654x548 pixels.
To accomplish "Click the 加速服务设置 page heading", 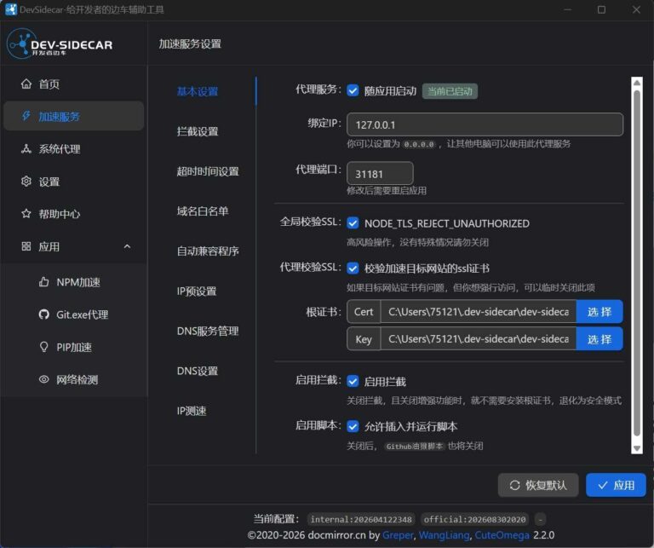I will click(190, 43).
